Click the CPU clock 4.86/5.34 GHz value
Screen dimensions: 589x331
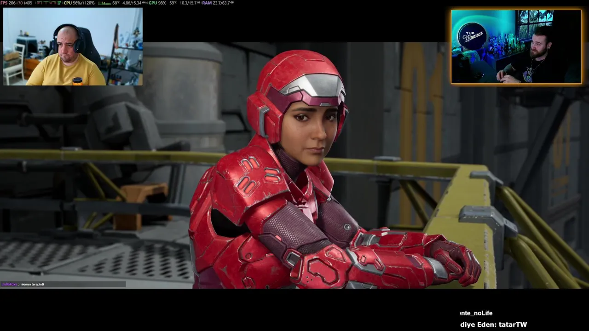click(x=134, y=3)
